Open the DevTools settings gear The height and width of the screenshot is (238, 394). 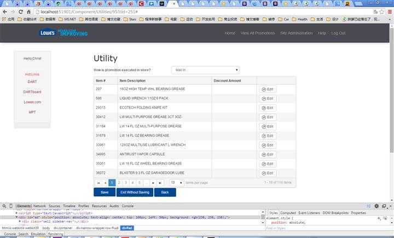(x=376, y=206)
